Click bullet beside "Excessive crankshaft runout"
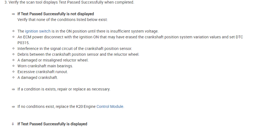This screenshot has height=128, width=254. point(14,72)
